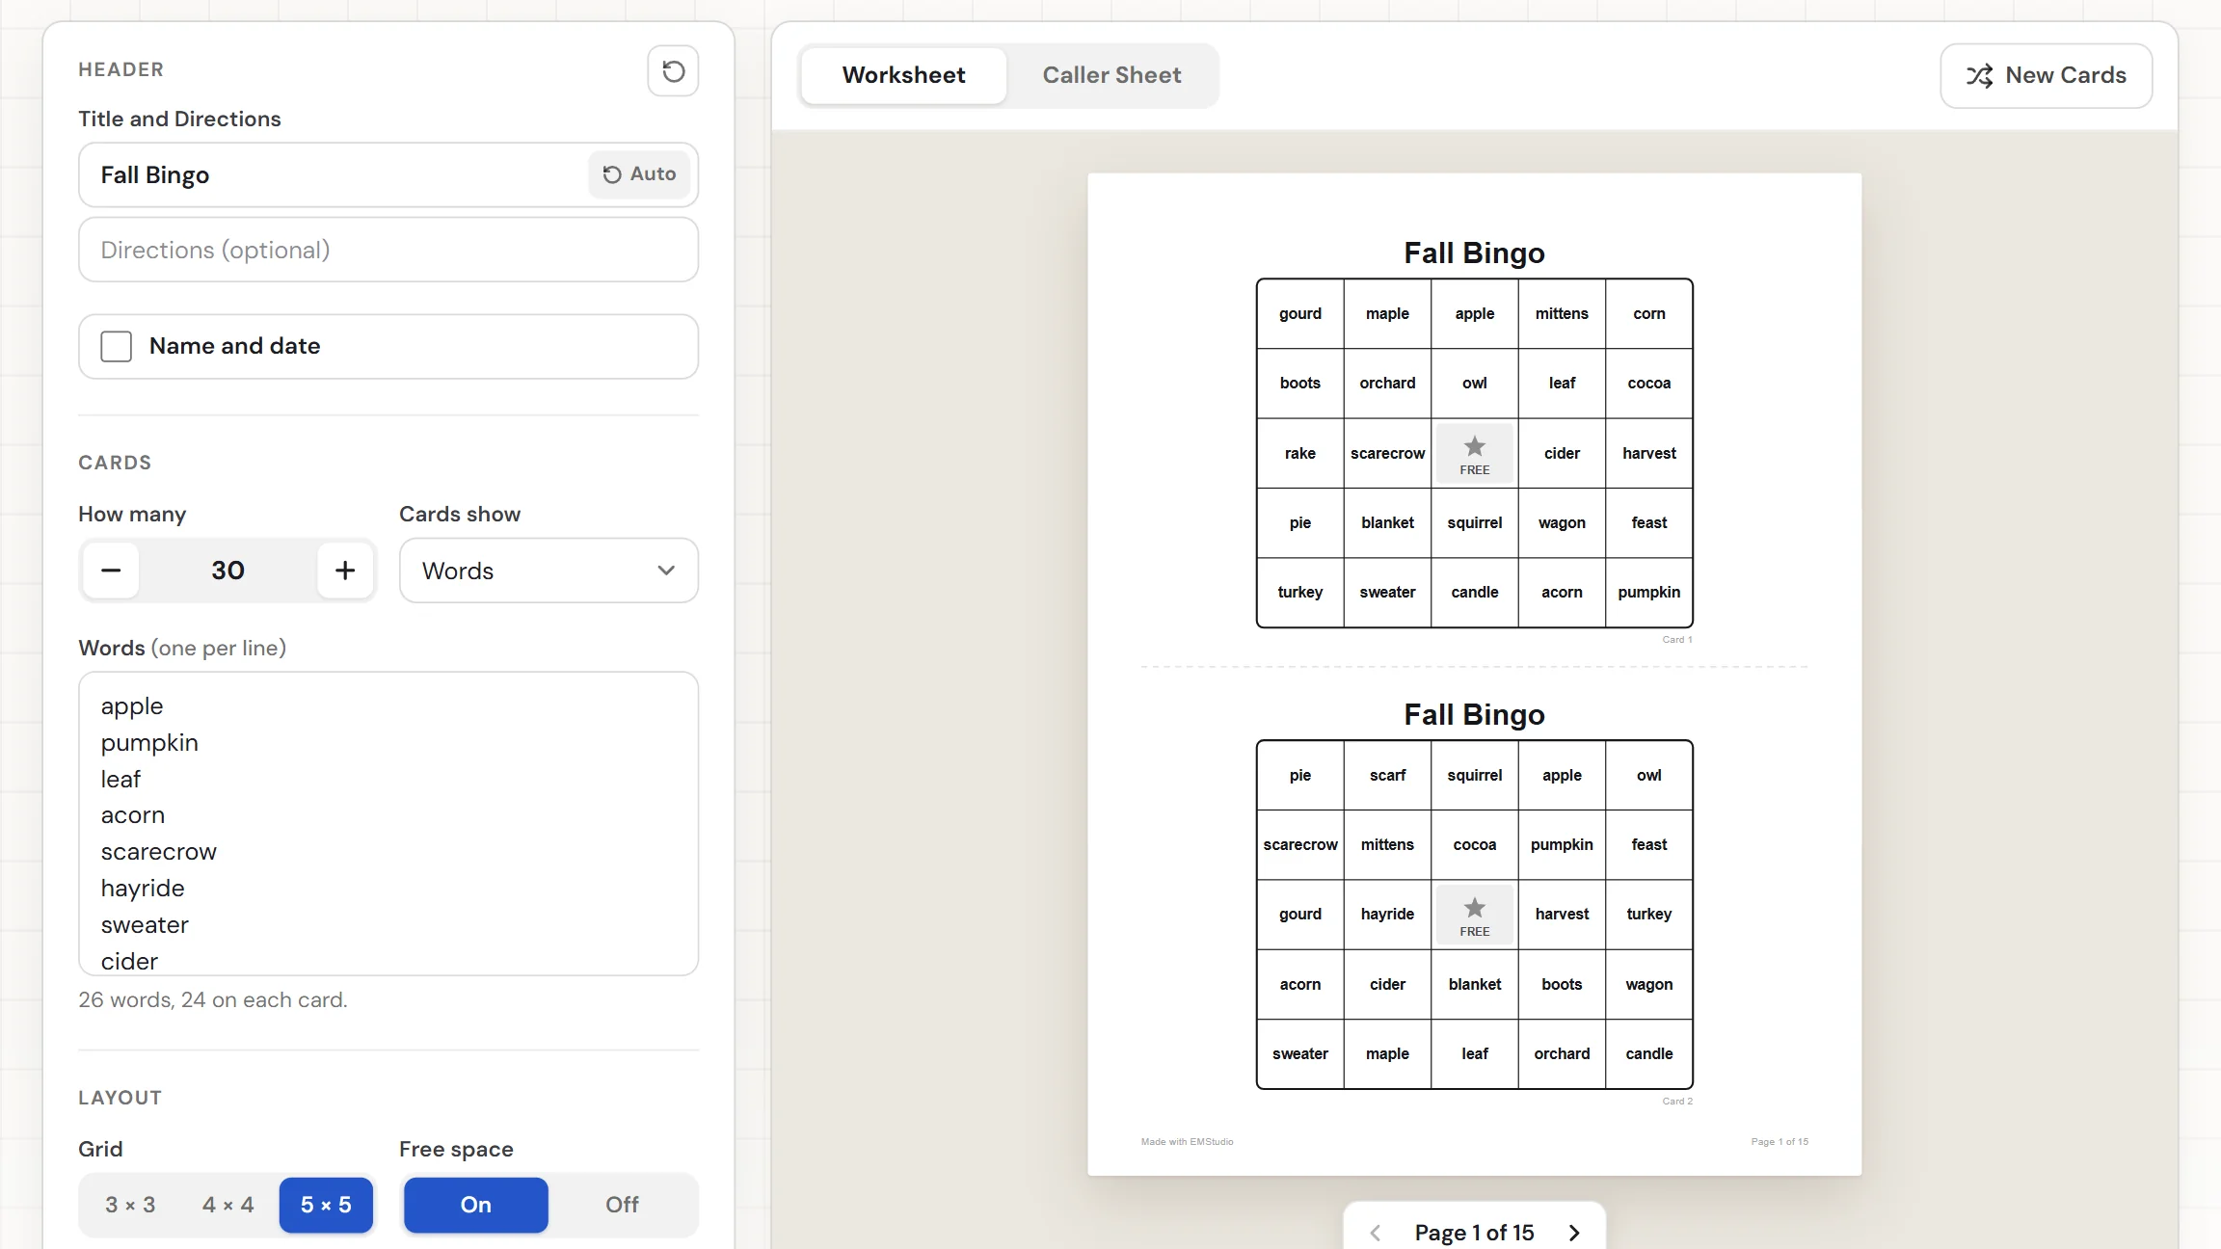Image resolution: width=2221 pixels, height=1249 pixels.
Task: Click the reset header circular arrow icon
Action: (x=673, y=70)
